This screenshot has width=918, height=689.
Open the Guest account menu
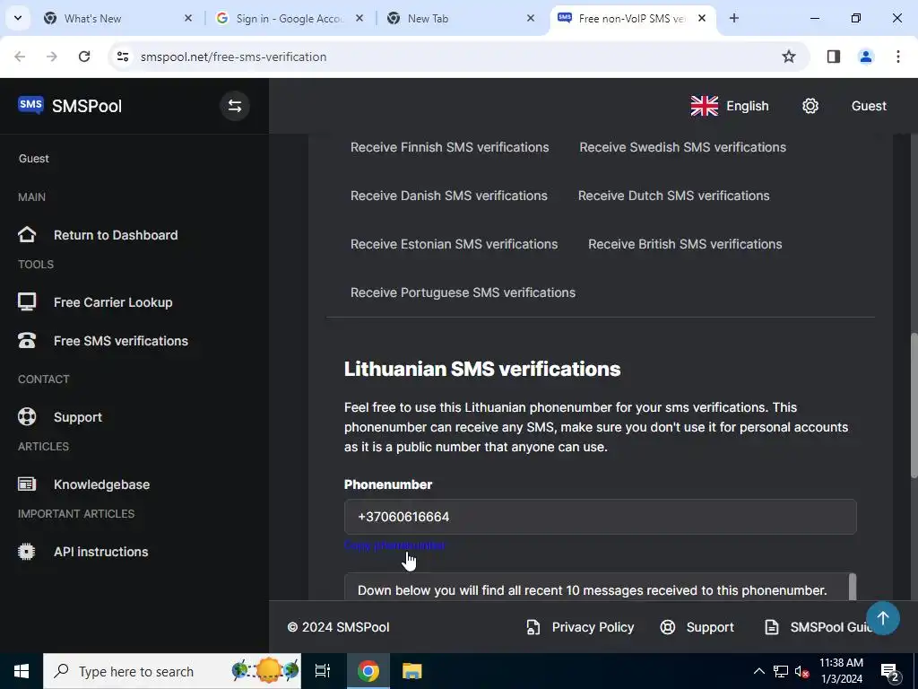(x=869, y=106)
